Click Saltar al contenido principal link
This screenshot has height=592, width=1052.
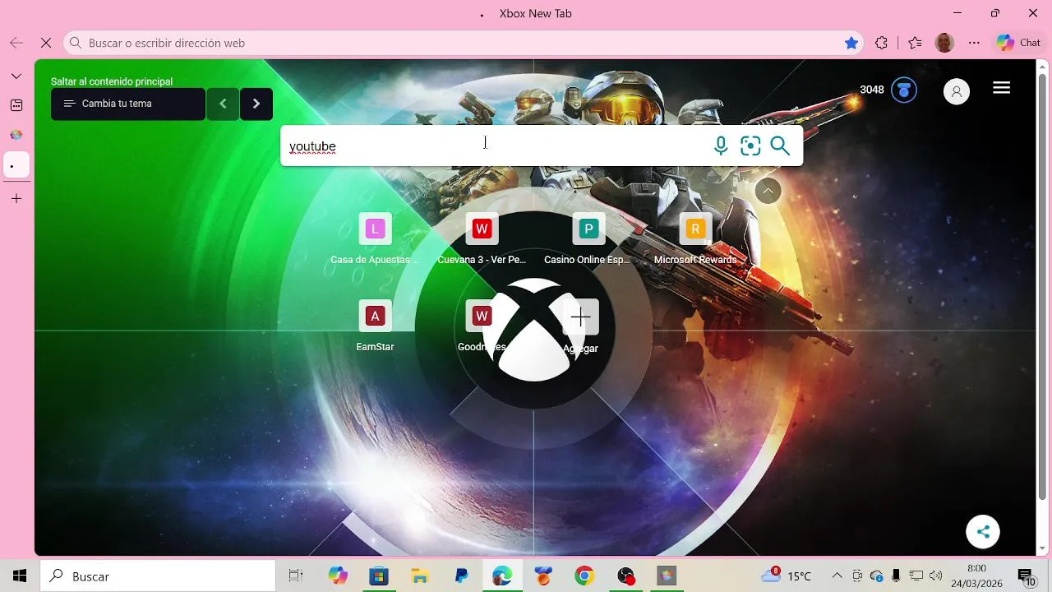[112, 81]
